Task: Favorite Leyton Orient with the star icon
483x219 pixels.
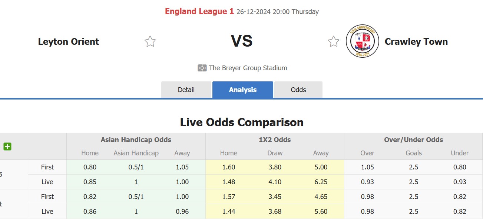Action: point(150,41)
